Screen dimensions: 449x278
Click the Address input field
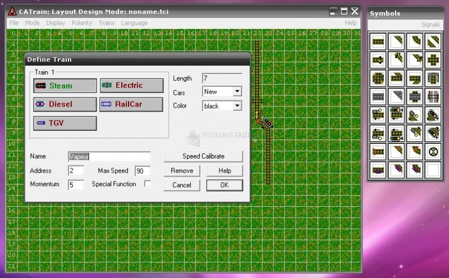pyautogui.click(x=76, y=171)
